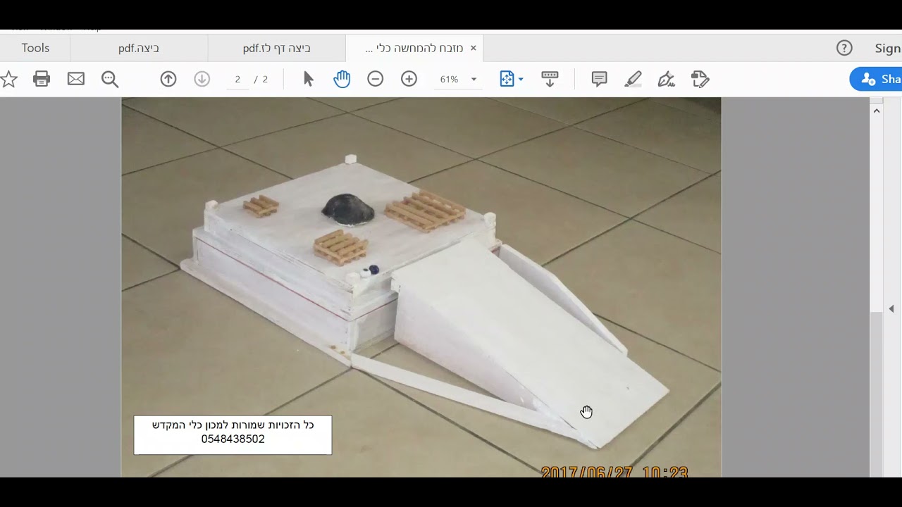This screenshot has width=902, height=507.
Task: Zoom out with the minus button
Action: point(376,79)
